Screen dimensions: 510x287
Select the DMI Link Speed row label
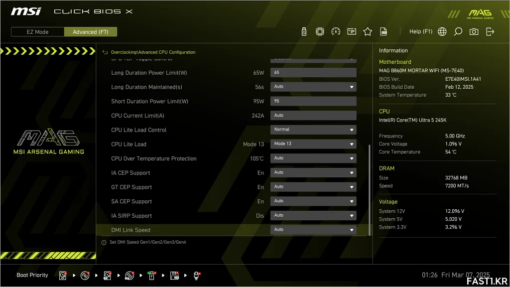[x=131, y=230]
